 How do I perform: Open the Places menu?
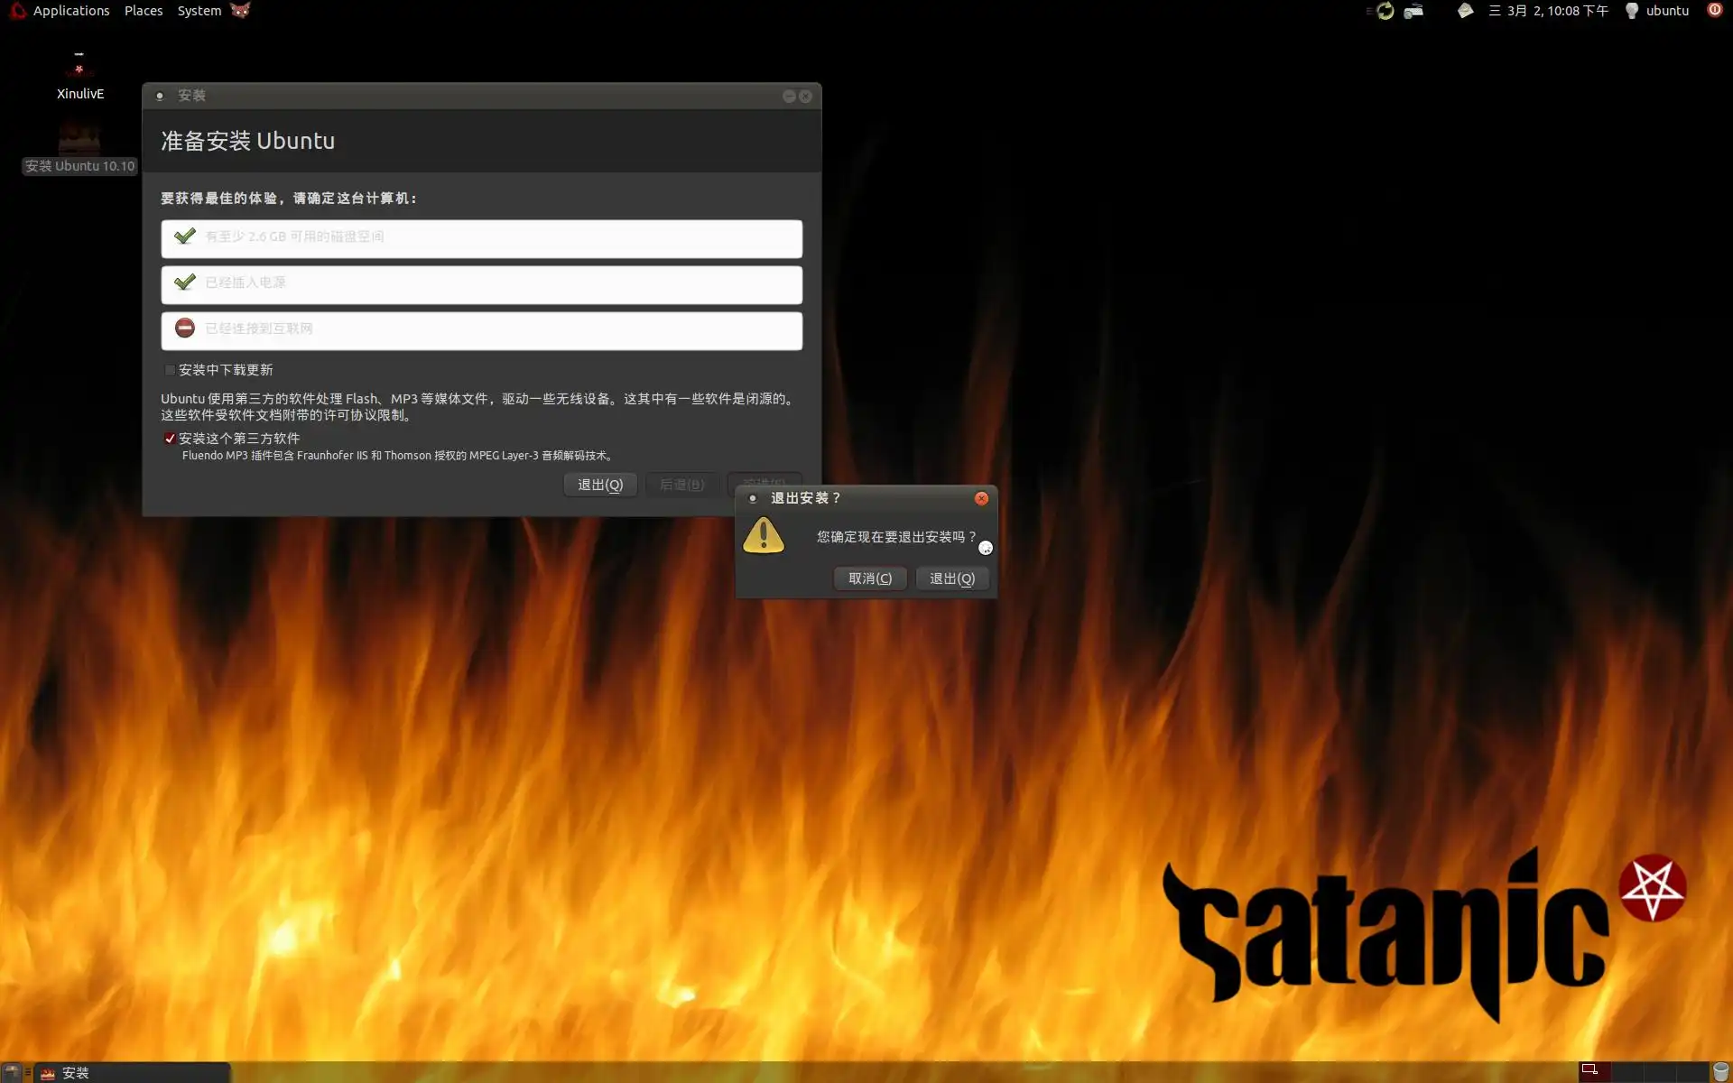coord(144,11)
